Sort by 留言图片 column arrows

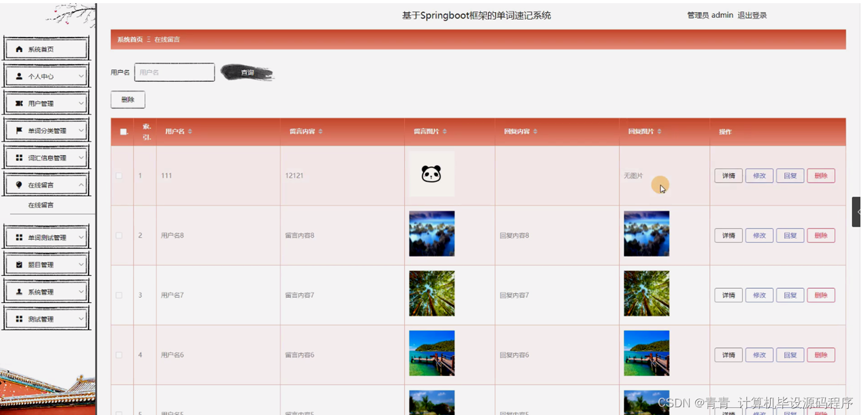coord(445,132)
